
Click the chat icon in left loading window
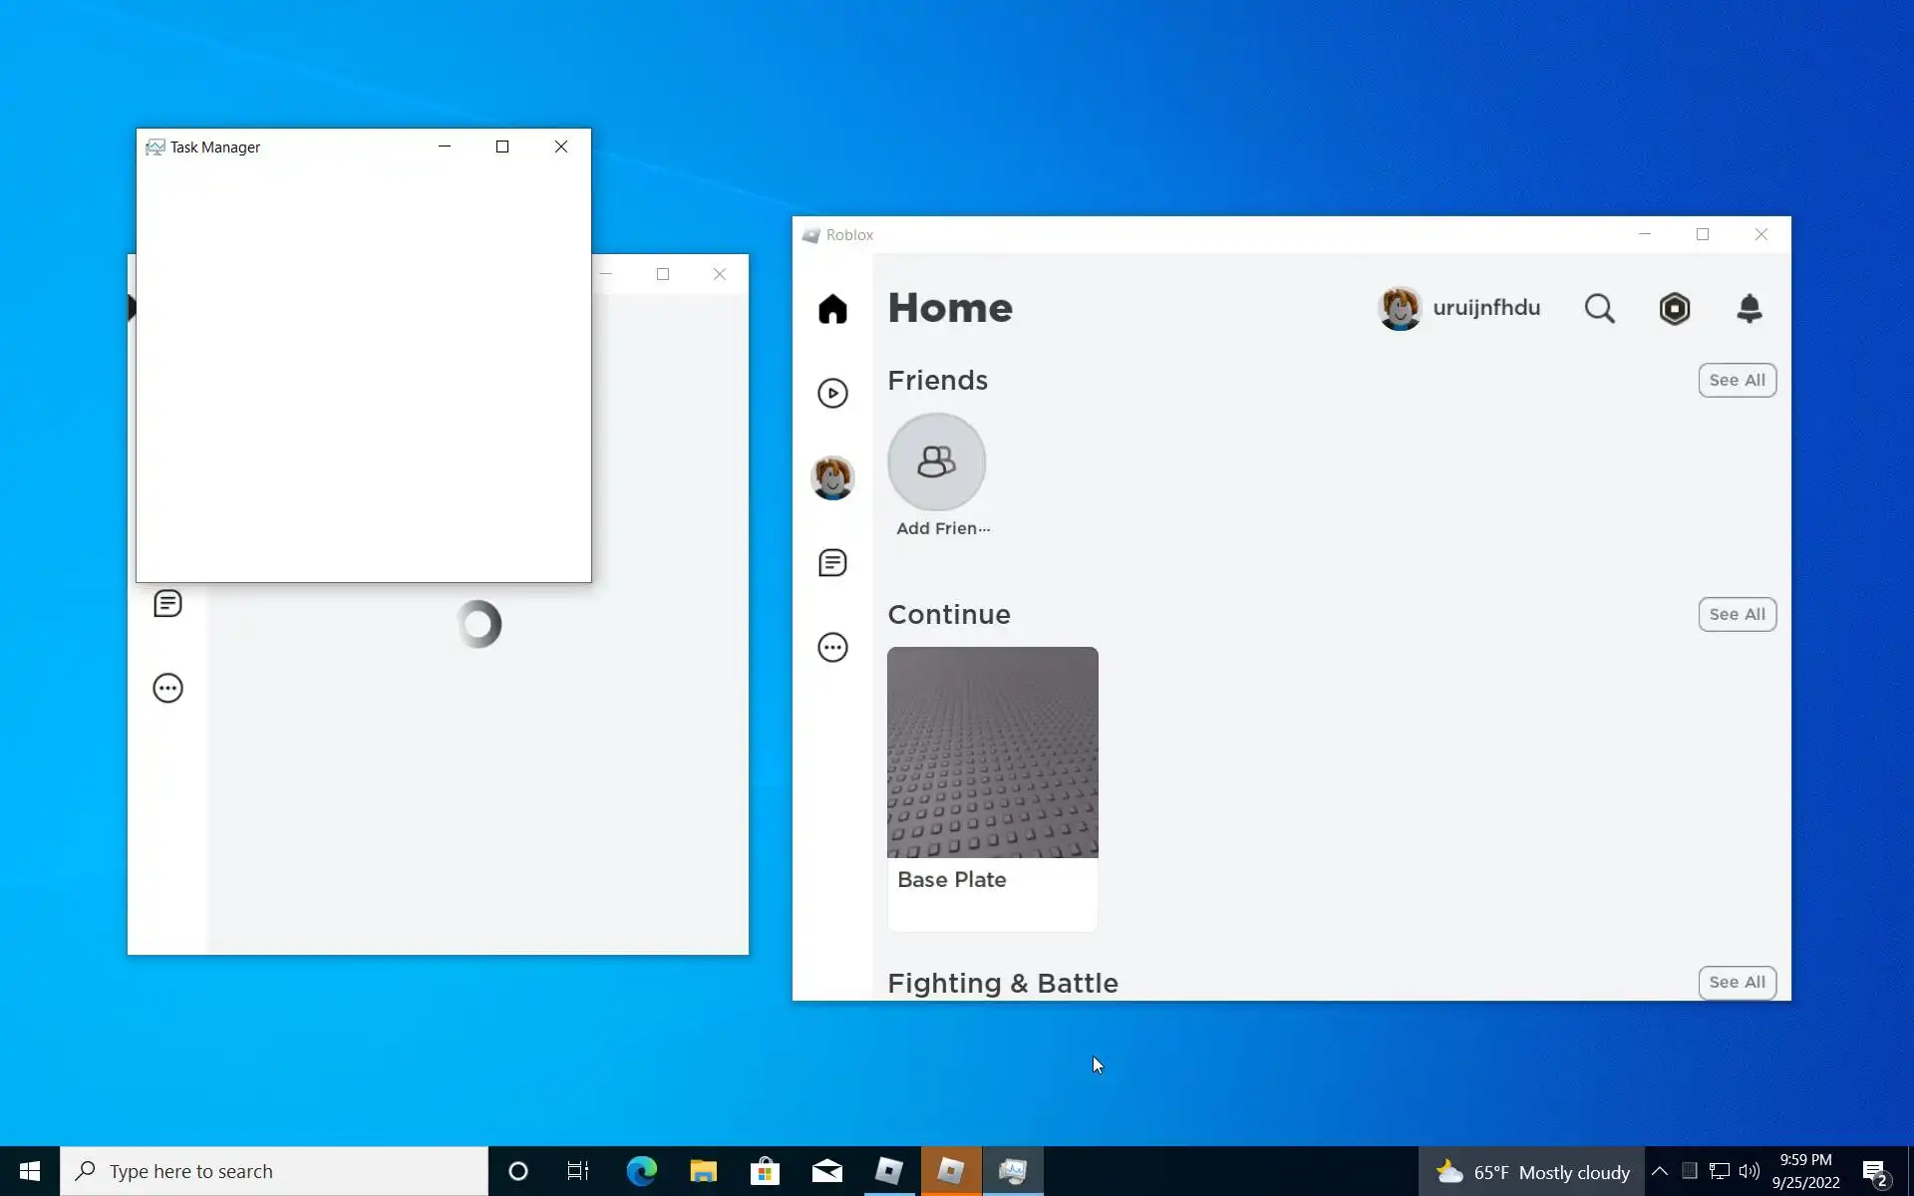click(167, 604)
